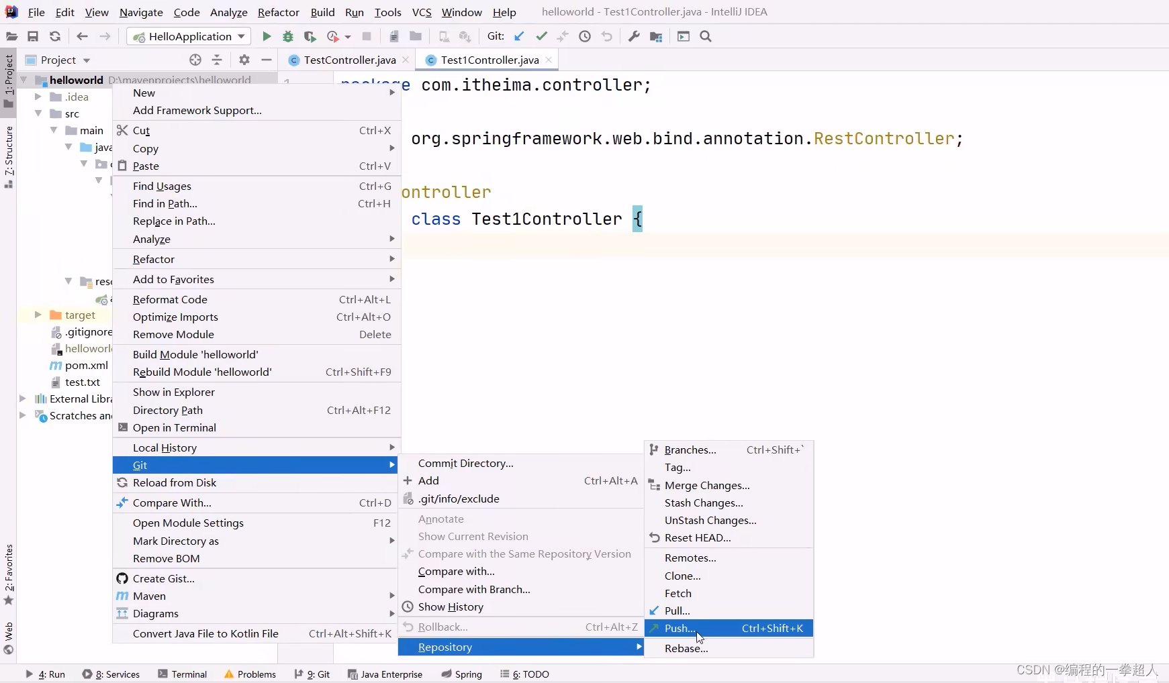Expand Scratches and Consoles node

[23, 415]
